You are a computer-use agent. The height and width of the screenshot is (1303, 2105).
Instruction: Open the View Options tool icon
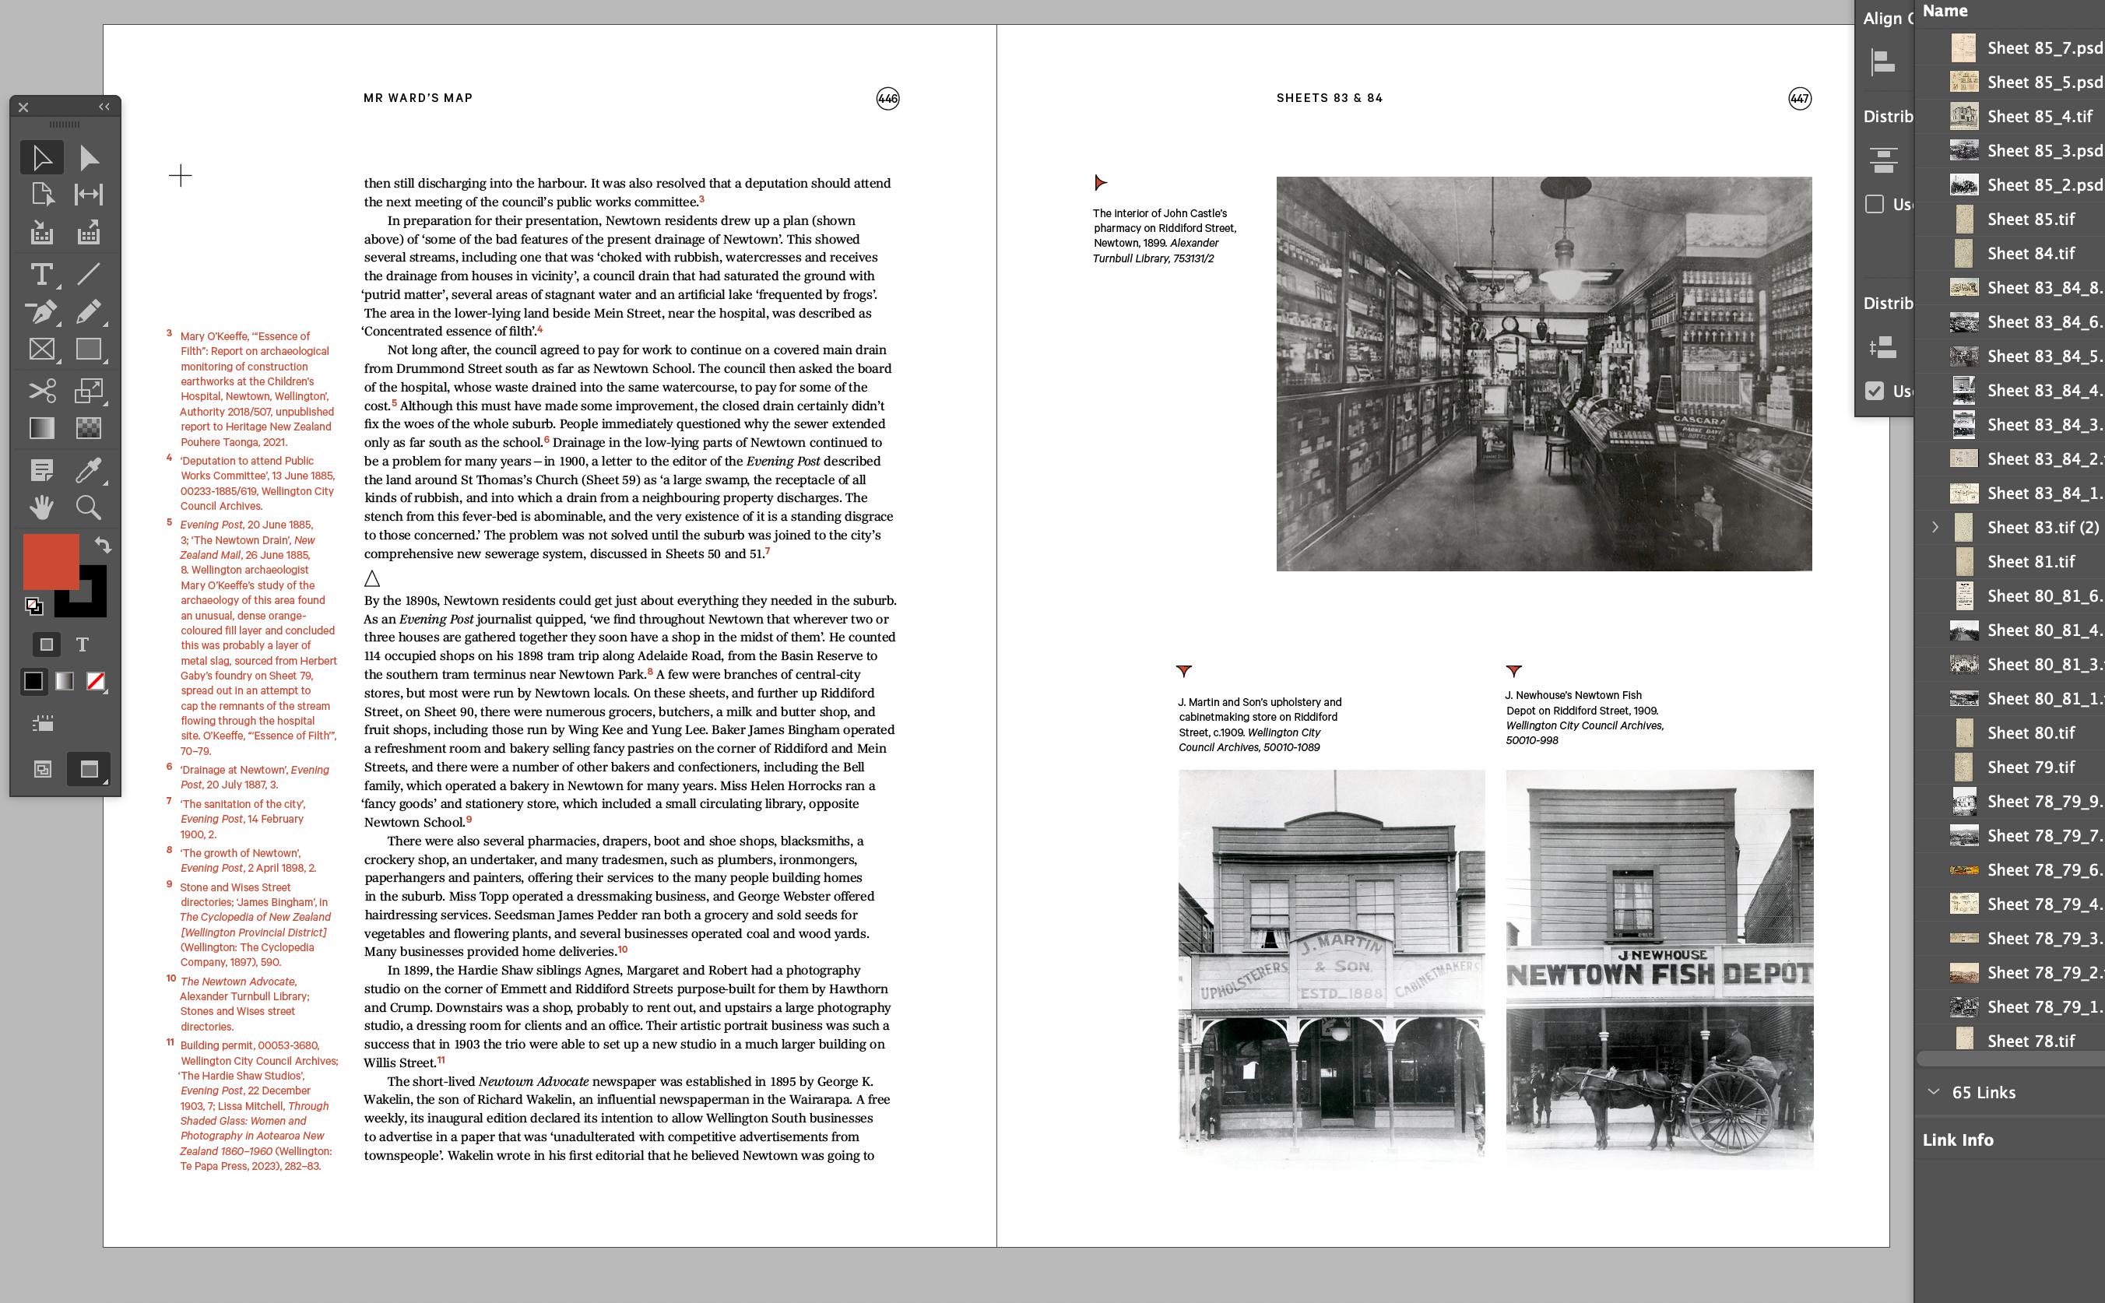(42, 723)
